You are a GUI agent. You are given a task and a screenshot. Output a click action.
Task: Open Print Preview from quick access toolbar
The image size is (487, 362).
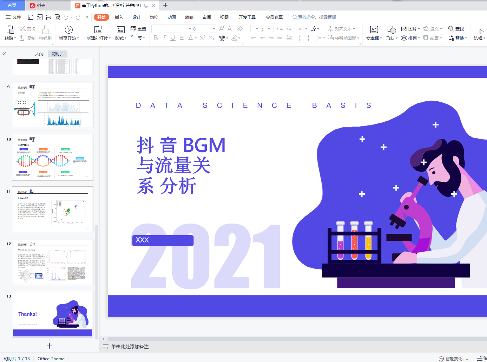pos(57,17)
